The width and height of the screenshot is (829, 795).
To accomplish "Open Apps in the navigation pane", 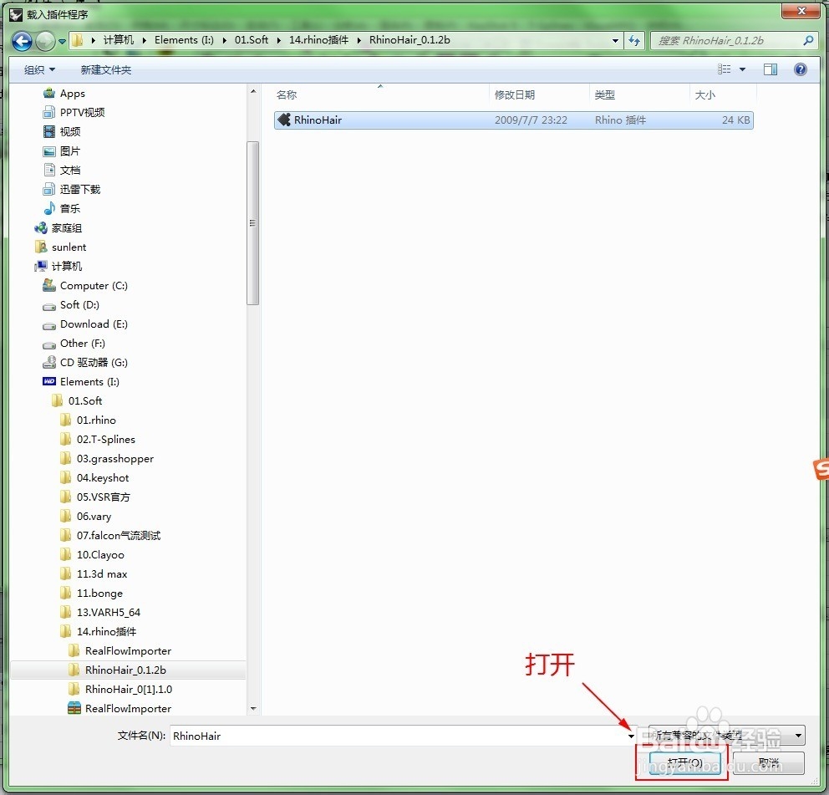I will point(73,94).
